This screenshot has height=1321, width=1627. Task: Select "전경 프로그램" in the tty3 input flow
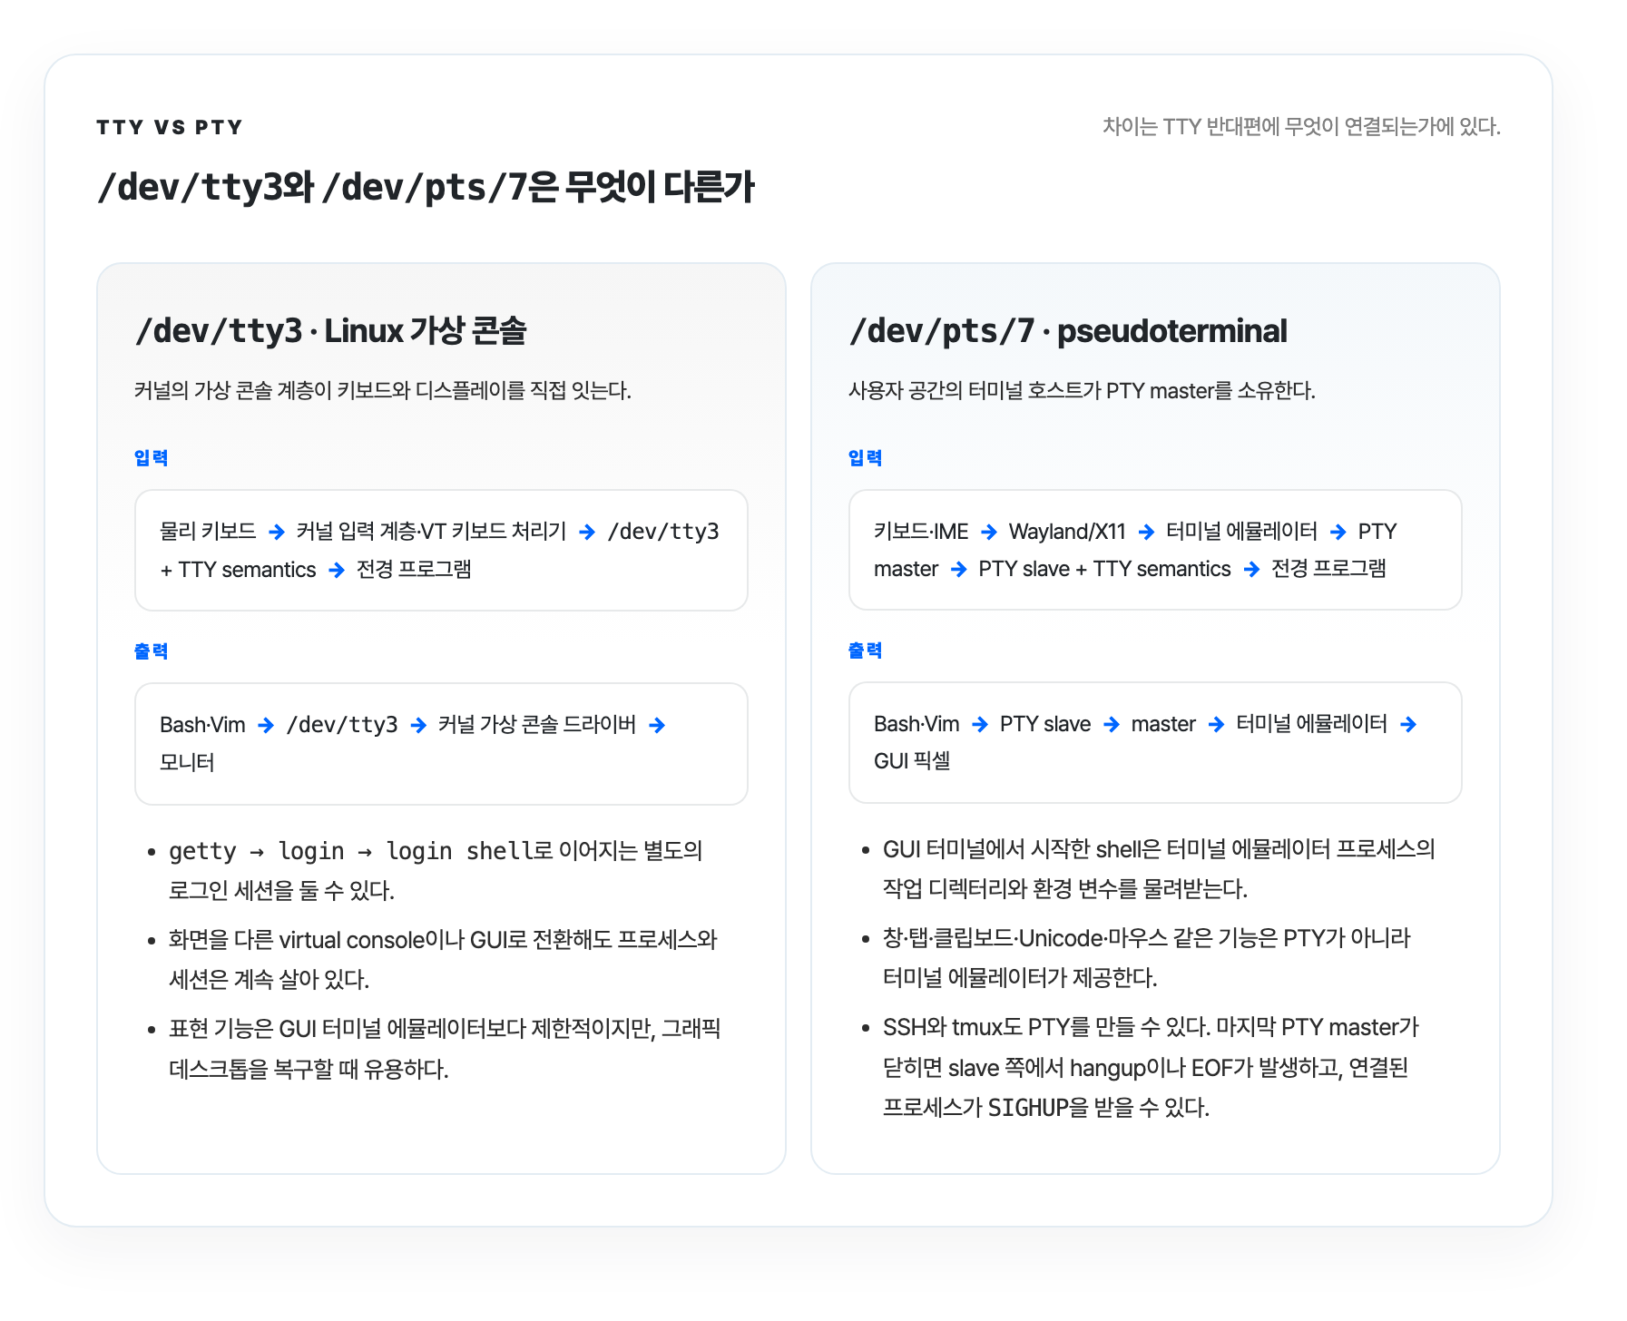pos(414,569)
